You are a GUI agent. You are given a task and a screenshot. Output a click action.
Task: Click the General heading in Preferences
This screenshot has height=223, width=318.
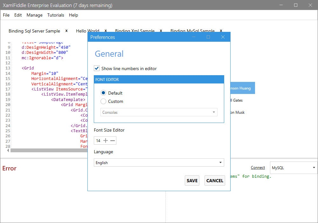pyautogui.click(x=109, y=54)
